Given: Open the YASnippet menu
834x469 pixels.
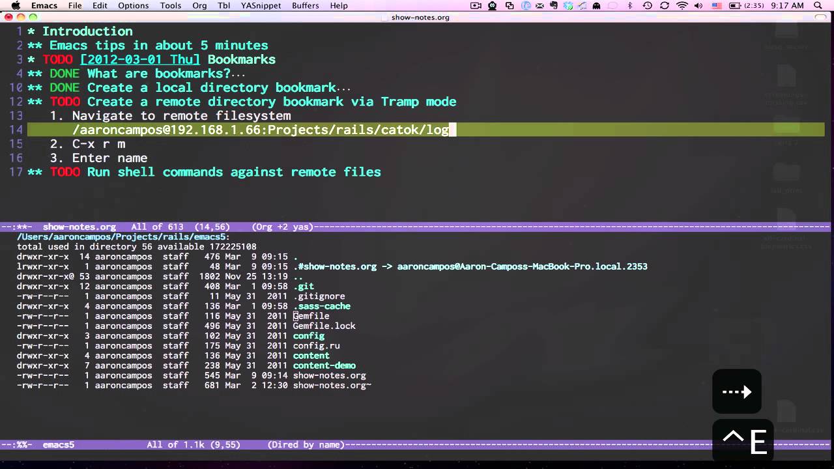Looking at the screenshot, I should click(261, 5).
